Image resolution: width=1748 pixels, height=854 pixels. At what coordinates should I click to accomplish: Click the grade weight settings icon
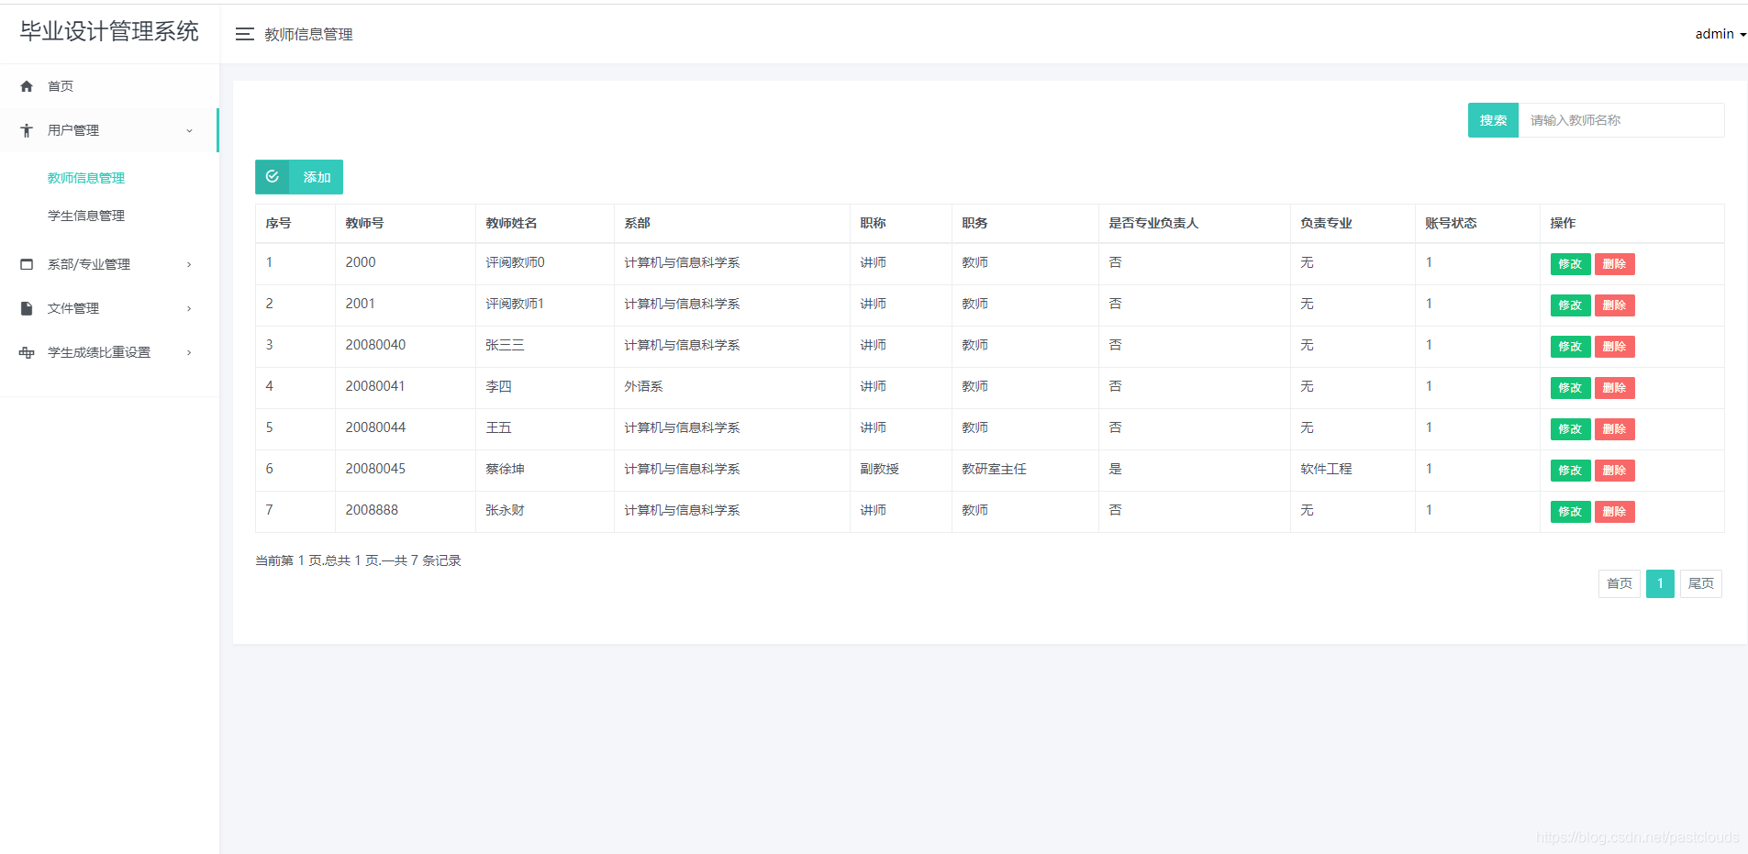pos(27,352)
